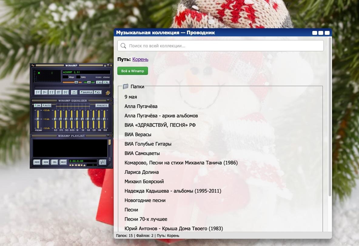The width and height of the screenshot is (359, 246).
Task: Open the playlist LIST OPTS menu
Action: [103, 162]
